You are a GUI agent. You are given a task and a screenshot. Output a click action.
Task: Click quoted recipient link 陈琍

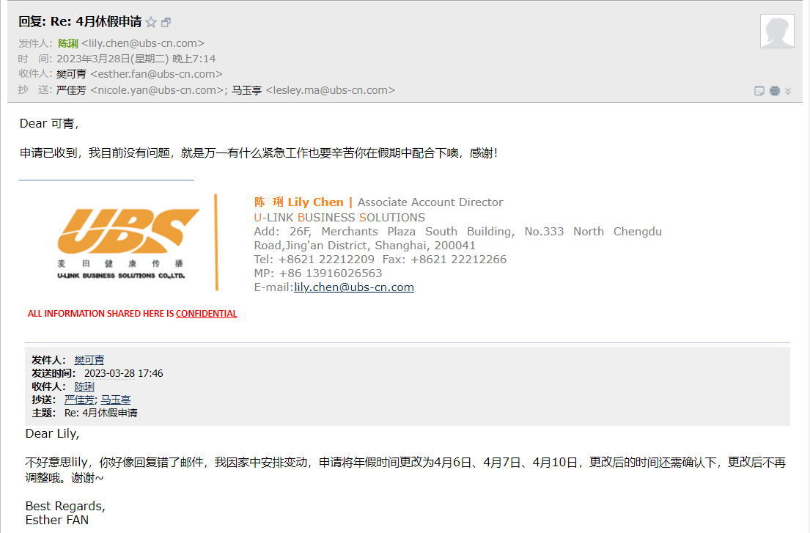tap(84, 386)
